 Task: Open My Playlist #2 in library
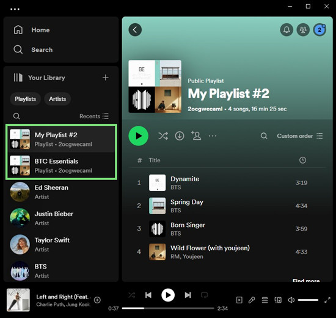[x=61, y=139]
